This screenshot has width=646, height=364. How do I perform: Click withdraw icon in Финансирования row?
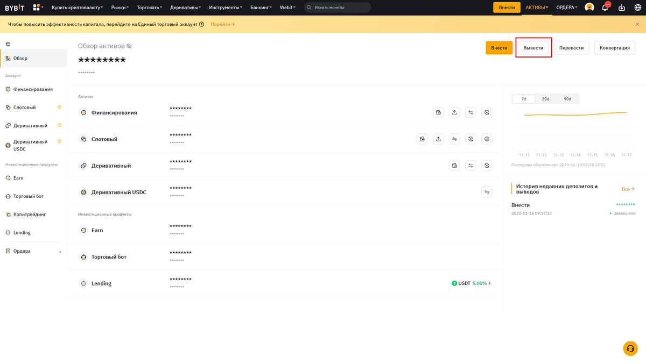tap(455, 112)
